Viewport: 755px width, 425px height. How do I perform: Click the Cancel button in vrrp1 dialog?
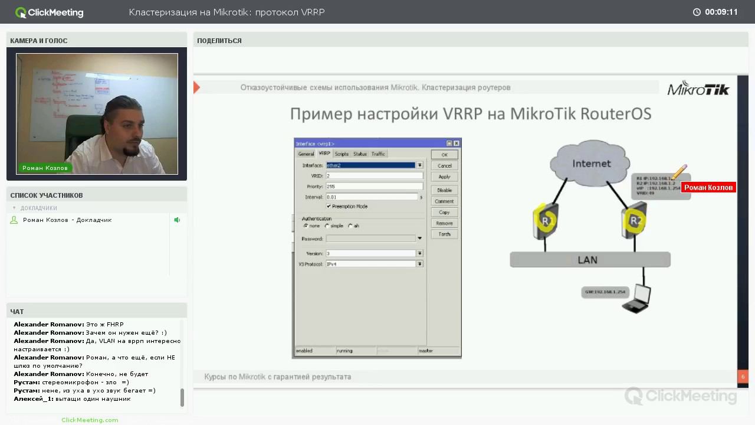point(445,166)
